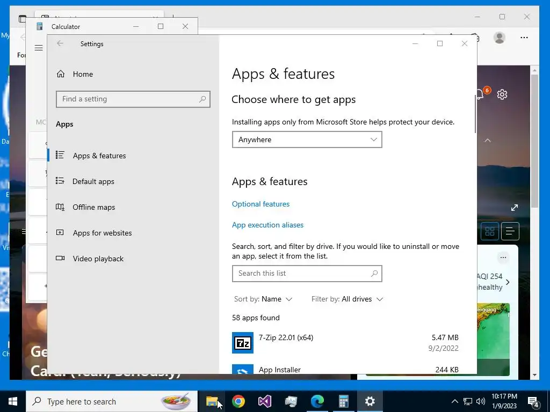Screen dimensions: 550x412
Task: Open Edge notifications bell icon
Action: (480, 94)
